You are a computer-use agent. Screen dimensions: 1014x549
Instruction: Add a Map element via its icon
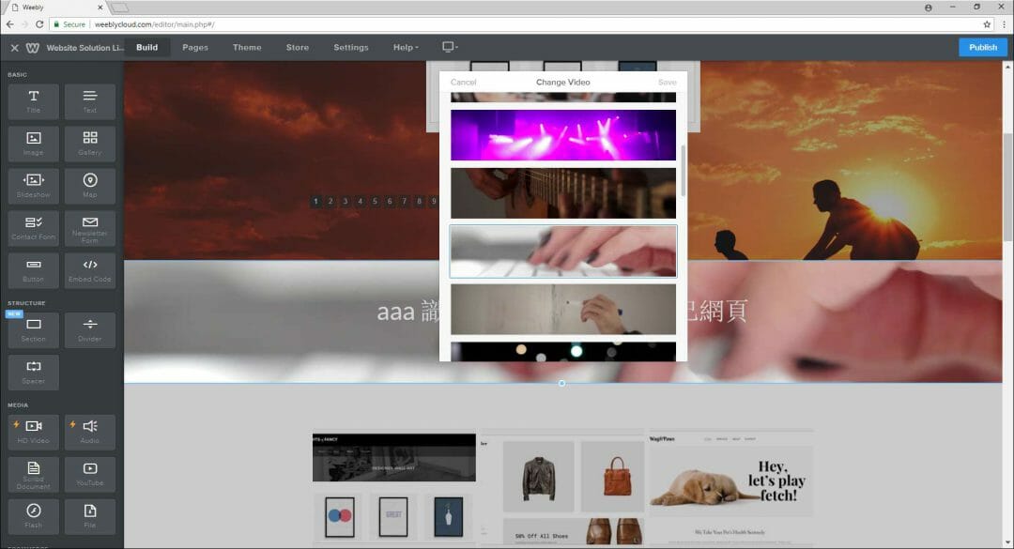[90, 185]
